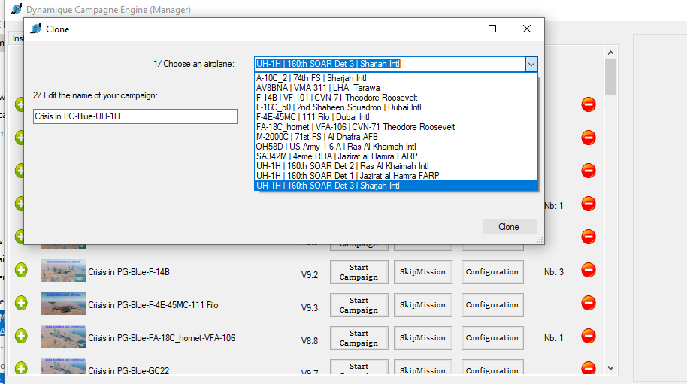This screenshot has height=384, width=687.
Task: Click red remove icon in FA-18C_hornet row
Action: point(589,337)
